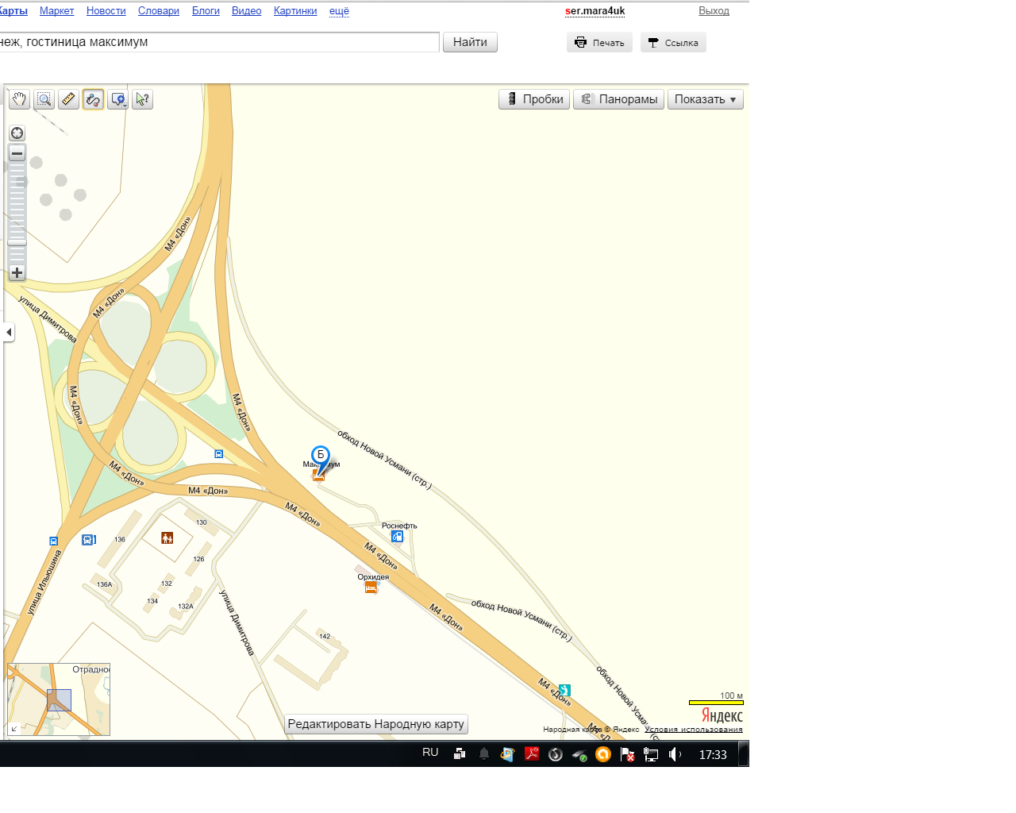Click the overview minimap thumbnail
The width and height of the screenshot is (1016, 813).
60,699
